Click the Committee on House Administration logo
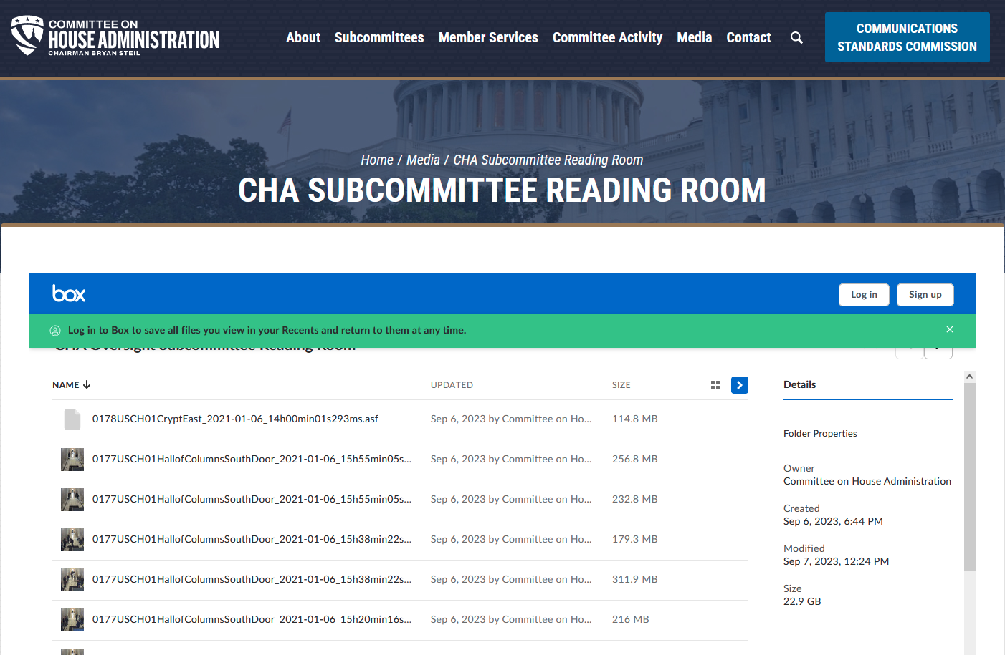Screen dimensions: 1005x655 tap(115, 37)
